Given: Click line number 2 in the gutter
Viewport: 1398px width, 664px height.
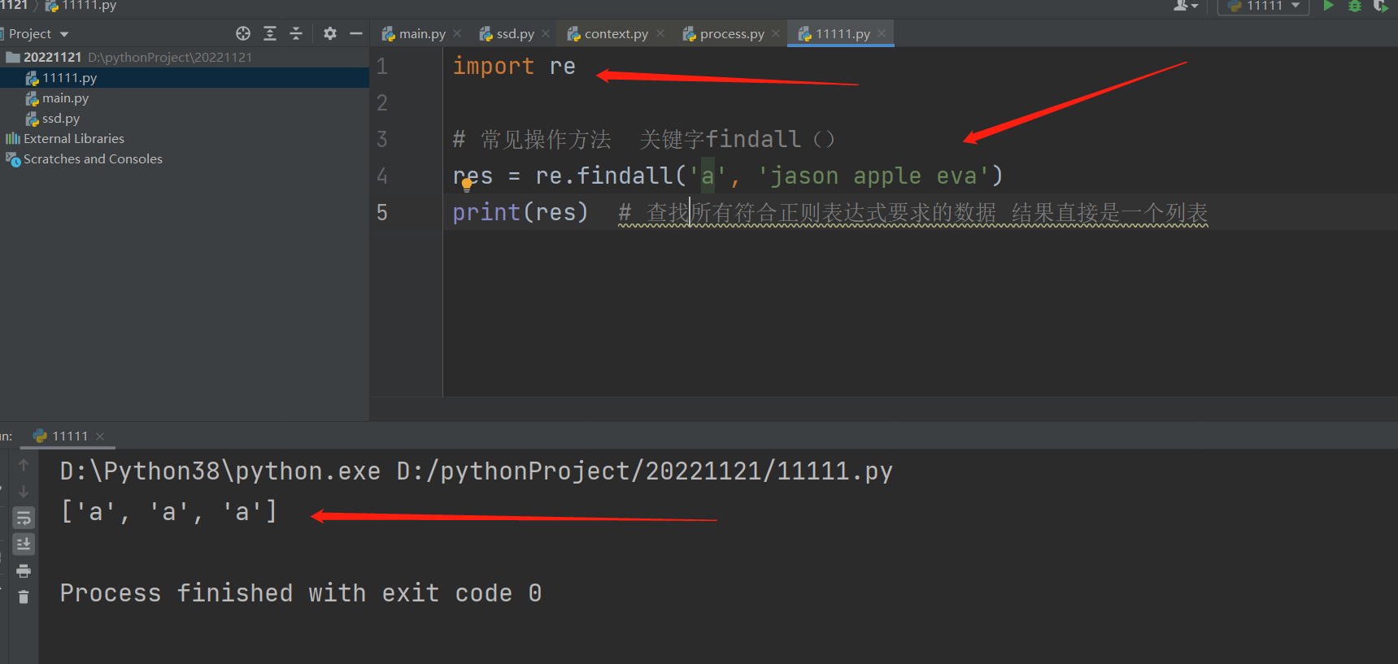Looking at the screenshot, I should [x=382, y=103].
